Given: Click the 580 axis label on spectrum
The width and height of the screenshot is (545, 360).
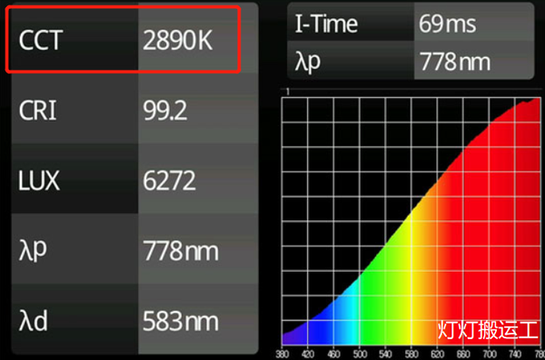Looking at the screenshot, I should pyautogui.click(x=411, y=354).
